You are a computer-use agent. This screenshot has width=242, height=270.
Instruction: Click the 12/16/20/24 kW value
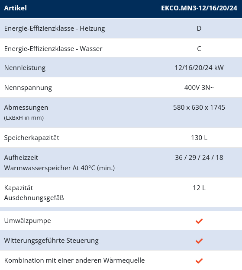click(199, 68)
